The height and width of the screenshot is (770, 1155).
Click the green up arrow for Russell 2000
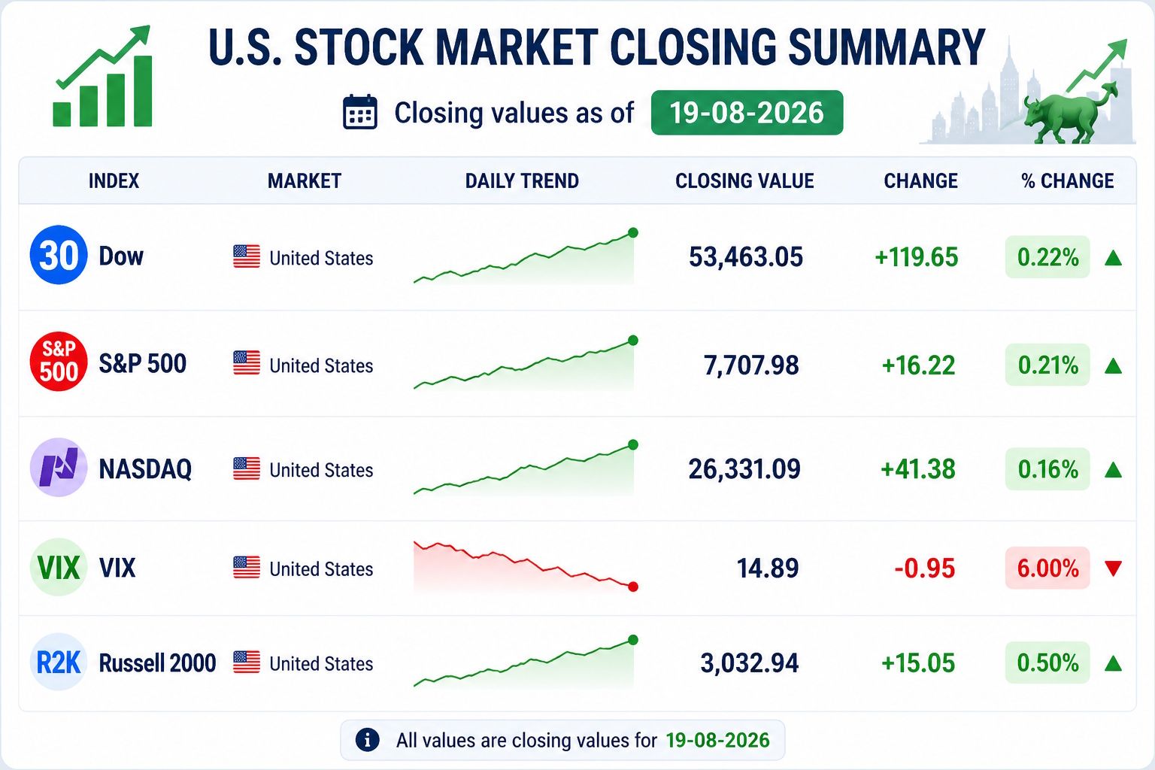pyautogui.click(x=1114, y=663)
